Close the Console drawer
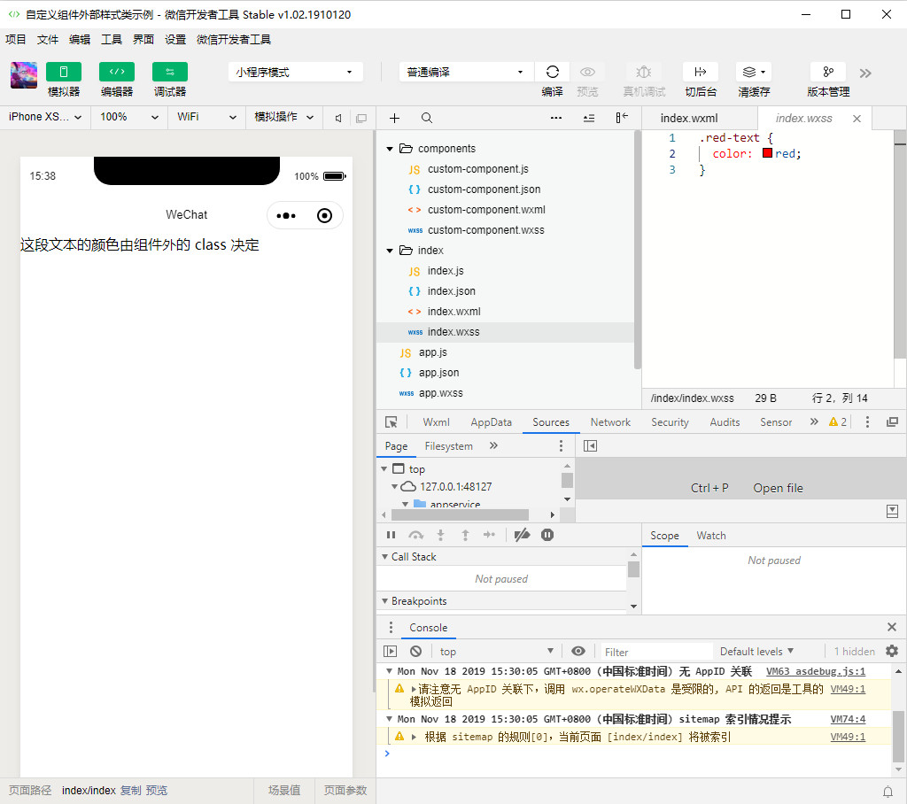This screenshot has width=907, height=804. tap(892, 627)
